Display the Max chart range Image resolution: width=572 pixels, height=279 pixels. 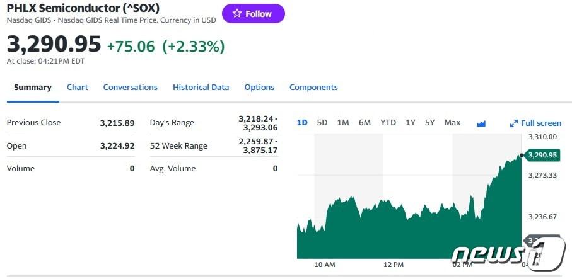point(452,123)
